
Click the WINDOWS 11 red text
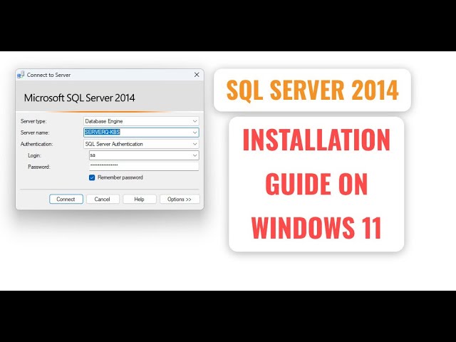coord(316,228)
